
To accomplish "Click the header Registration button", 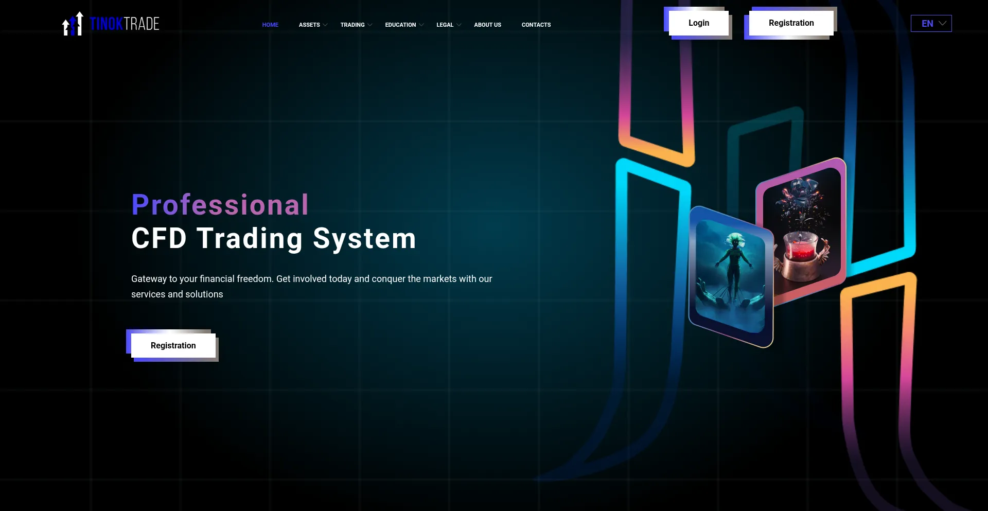I will coord(791,23).
